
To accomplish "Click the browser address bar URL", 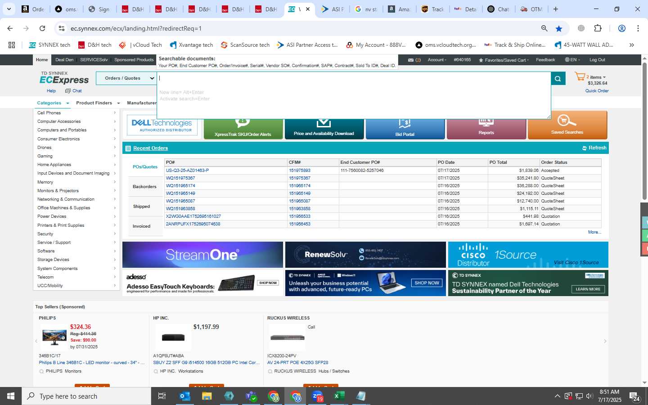I will coord(136,28).
